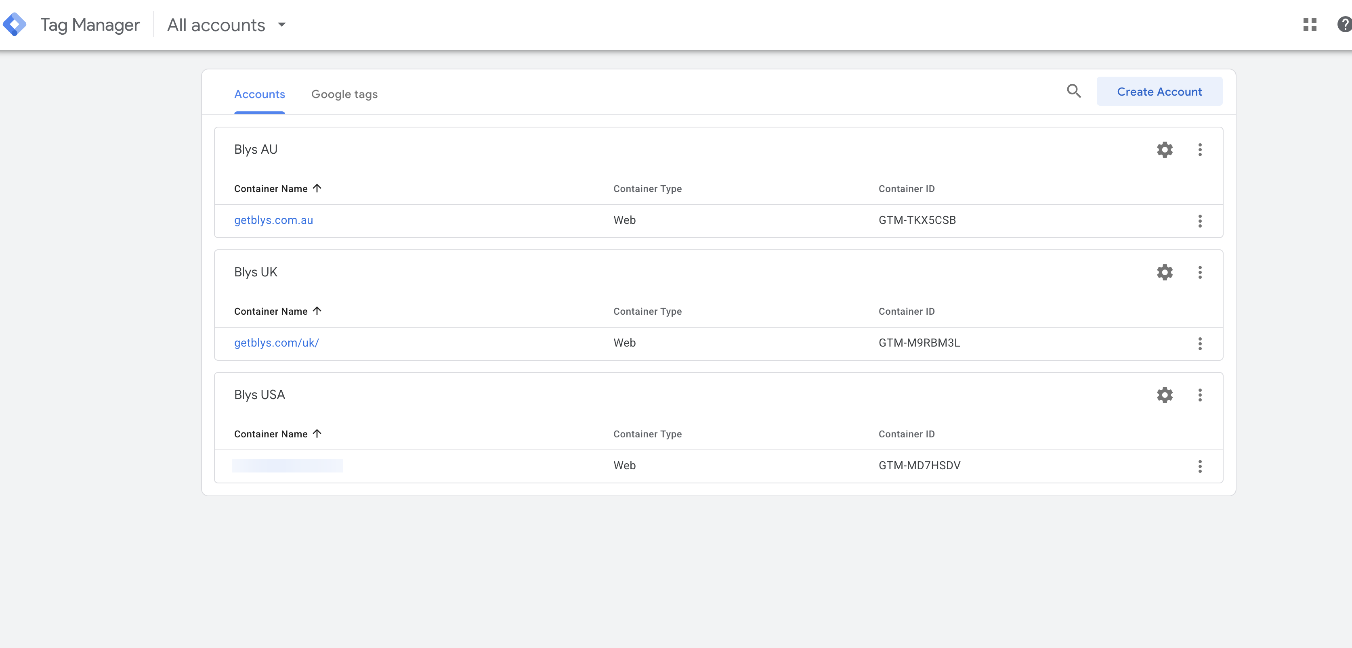Click the Tag Manager title text

90,25
